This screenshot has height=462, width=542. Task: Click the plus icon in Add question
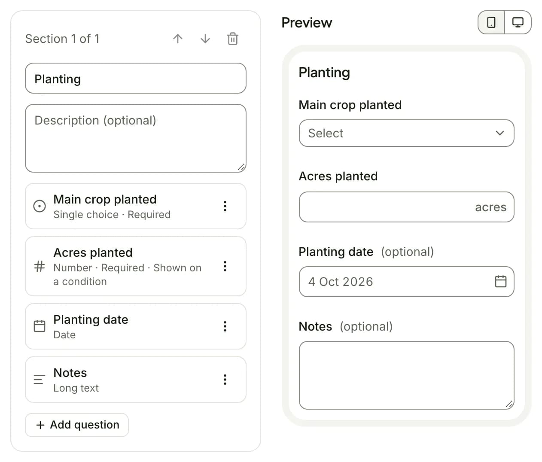tap(40, 425)
